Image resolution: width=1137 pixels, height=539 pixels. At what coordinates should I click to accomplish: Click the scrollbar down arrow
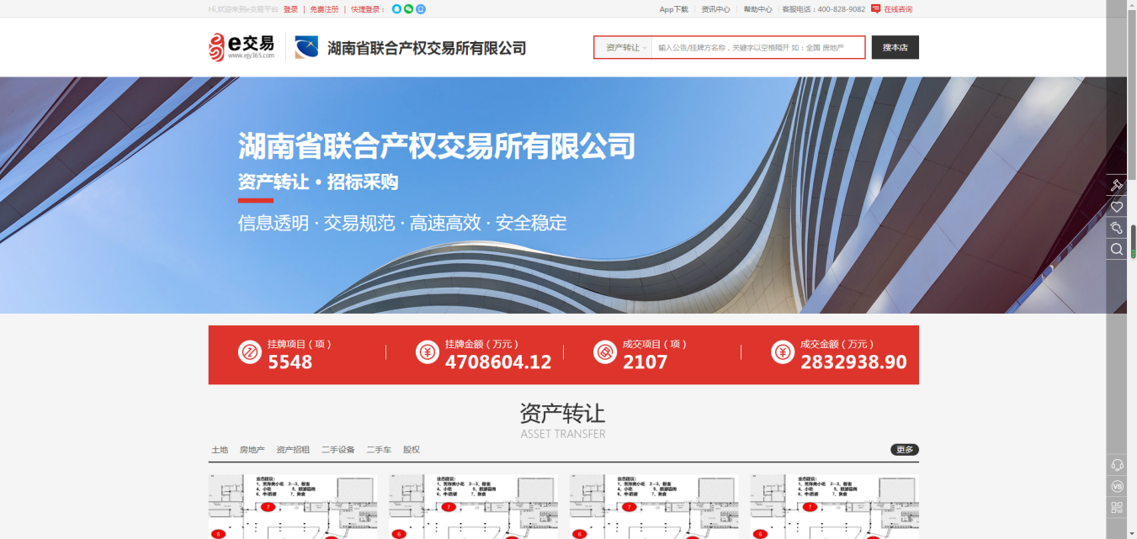1133,534
